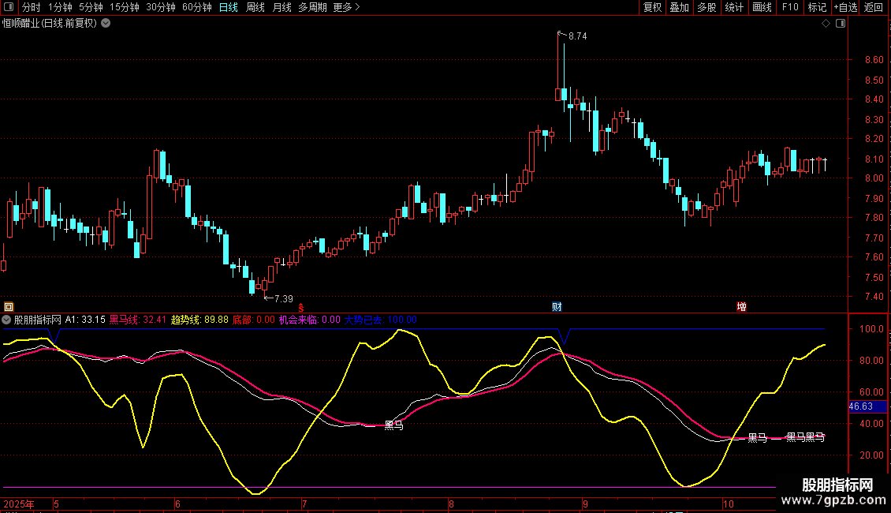Click the 46.63 blue value label
Image resolution: width=891 pixels, height=513 pixels.
(860, 406)
